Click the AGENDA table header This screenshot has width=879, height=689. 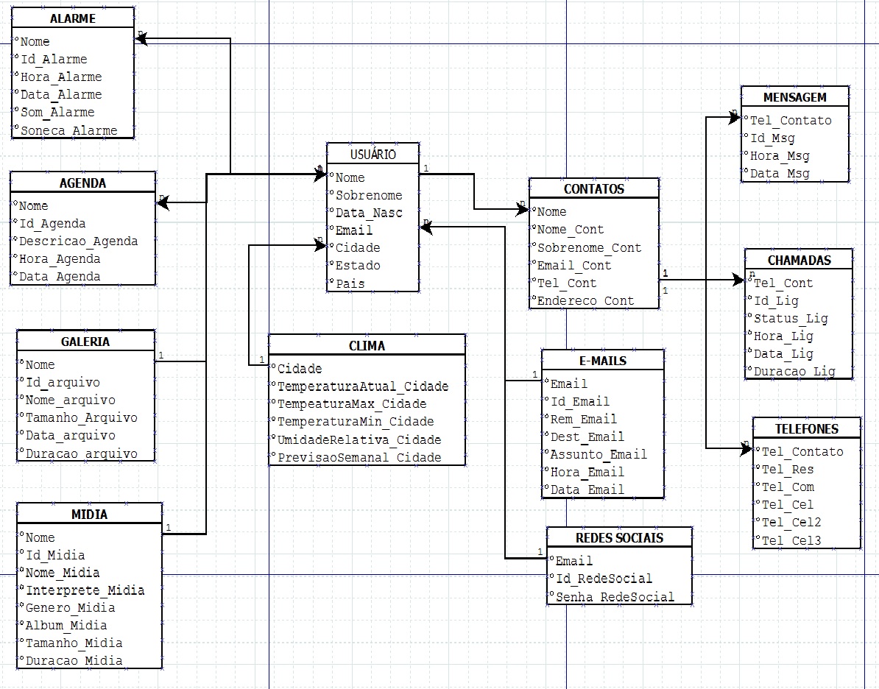click(x=82, y=183)
